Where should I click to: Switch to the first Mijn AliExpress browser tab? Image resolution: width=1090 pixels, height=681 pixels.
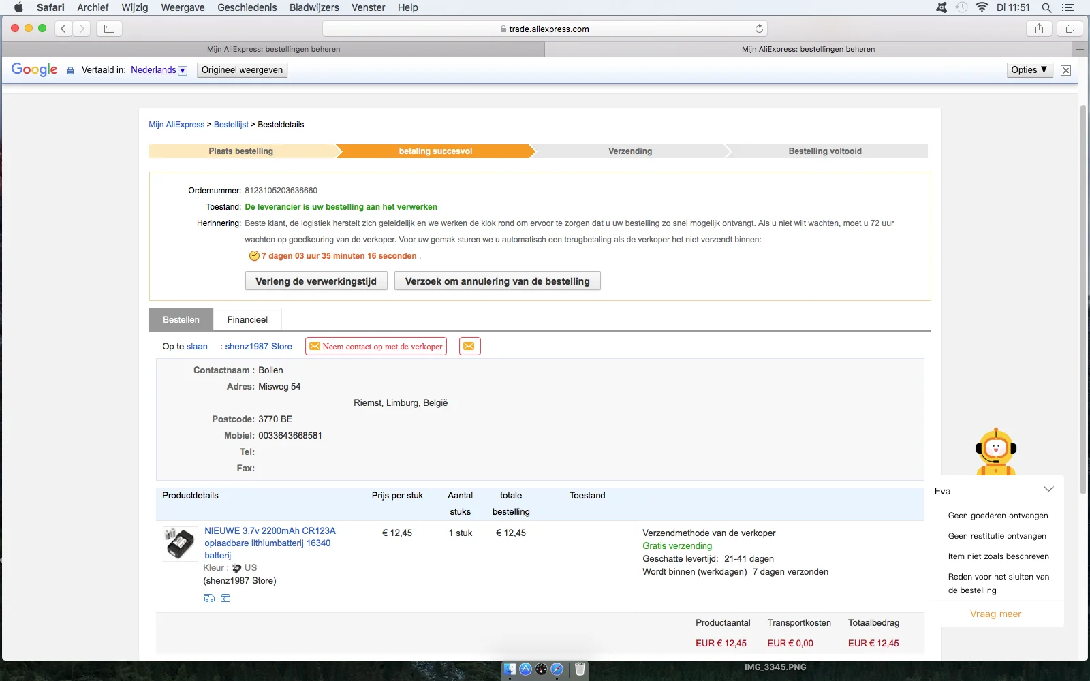273,49
